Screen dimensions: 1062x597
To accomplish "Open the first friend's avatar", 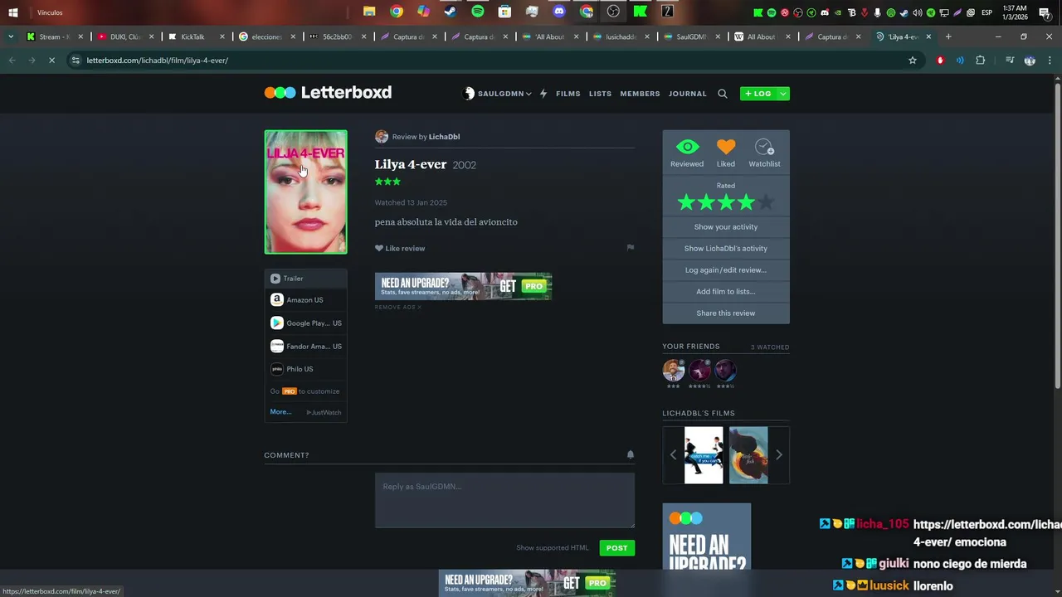I will click(674, 370).
